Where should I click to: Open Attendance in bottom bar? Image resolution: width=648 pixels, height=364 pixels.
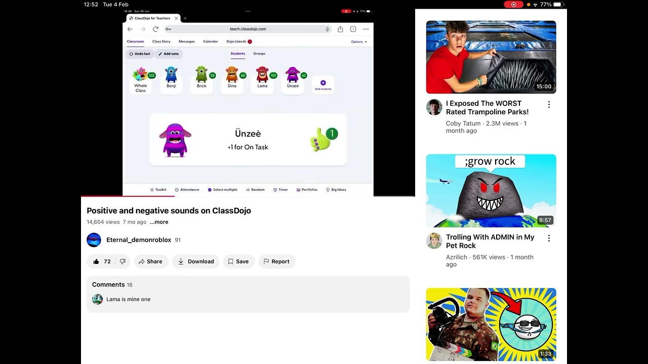click(187, 190)
